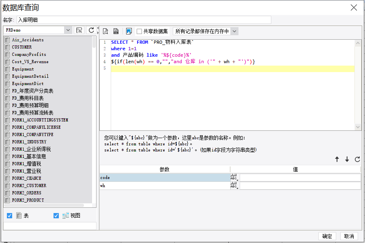
Task: Click the value field for code parameter
Action: 300,177
